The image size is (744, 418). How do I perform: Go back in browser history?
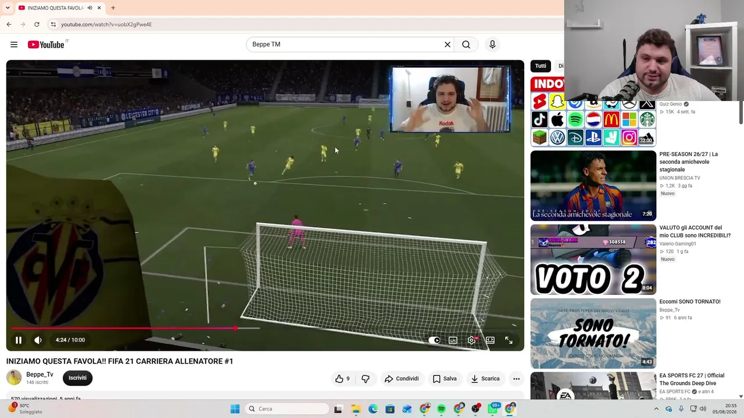click(9, 24)
